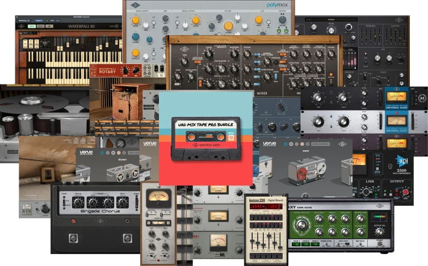Click the VU meter on the silver 1176

(x=396, y=121)
